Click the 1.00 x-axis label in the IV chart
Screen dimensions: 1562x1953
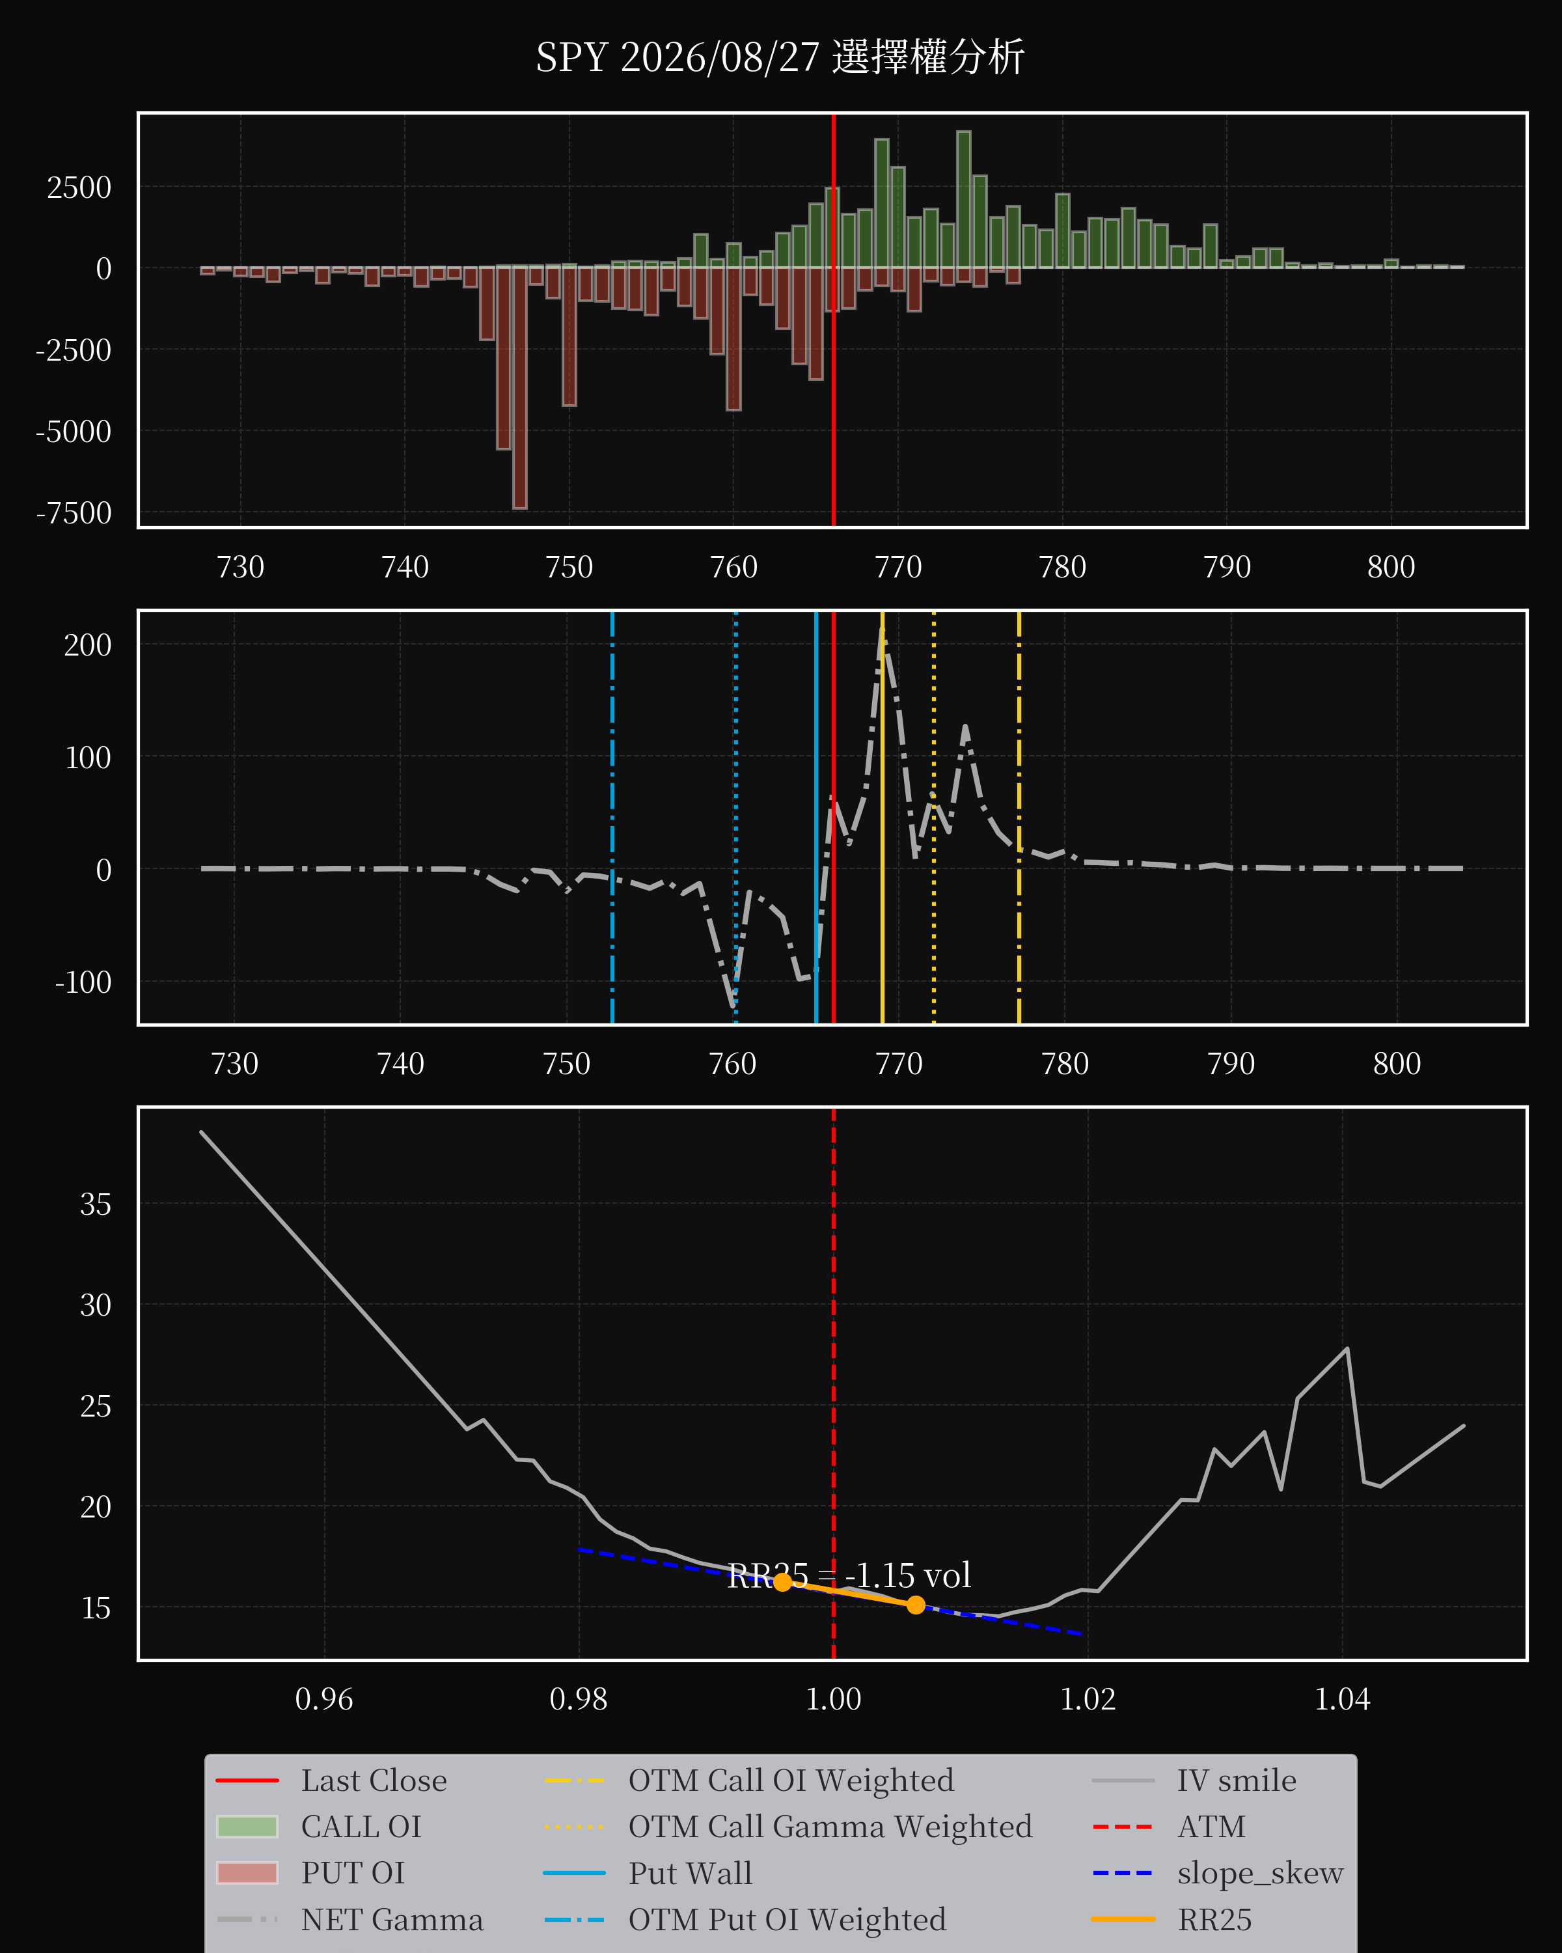click(x=833, y=1698)
